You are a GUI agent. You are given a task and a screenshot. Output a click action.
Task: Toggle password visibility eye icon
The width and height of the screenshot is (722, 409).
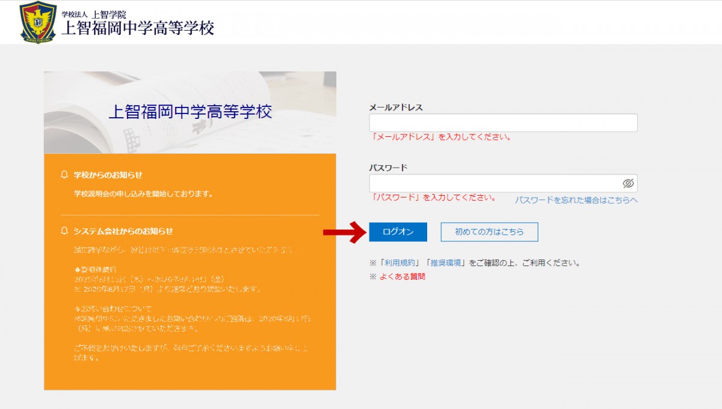[628, 183]
